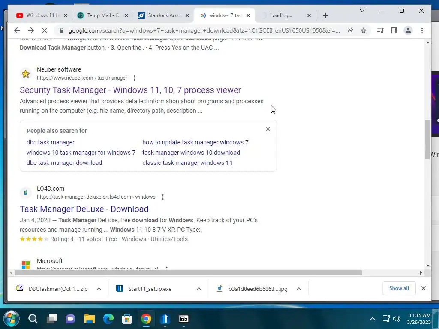
Task: Close the Loading tab
Action: click(x=309, y=15)
